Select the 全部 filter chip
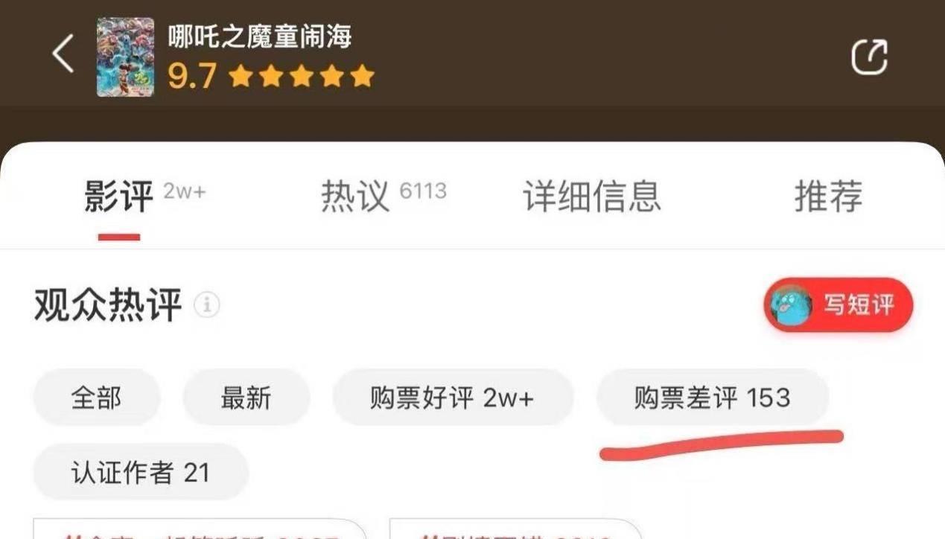 click(x=96, y=398)
